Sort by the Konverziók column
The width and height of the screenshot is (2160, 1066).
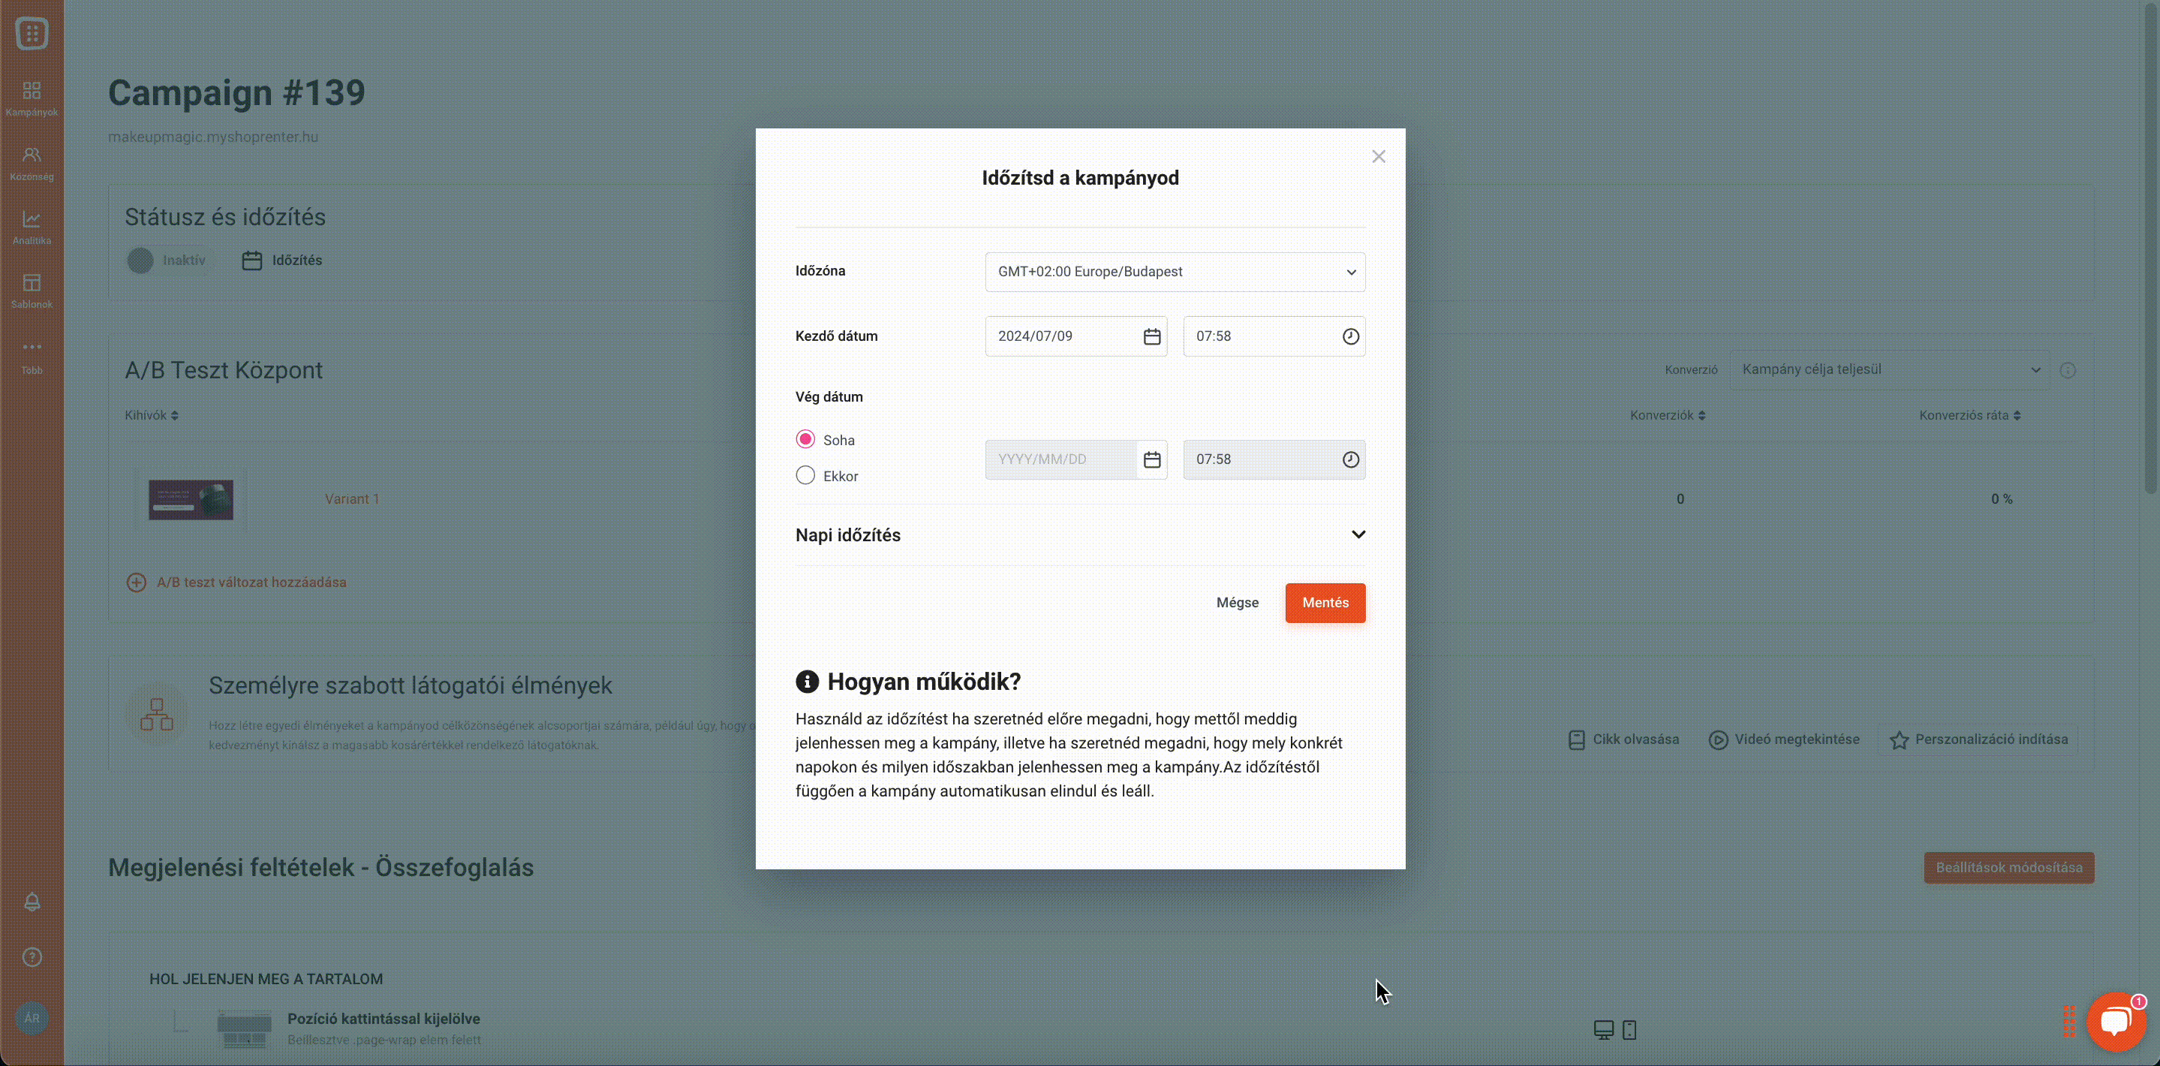point(1667,416)
